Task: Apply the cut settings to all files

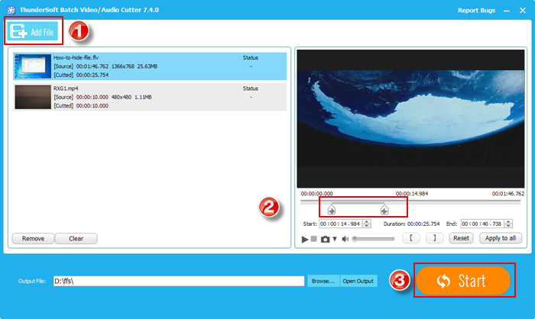Action: coord(500,238)
